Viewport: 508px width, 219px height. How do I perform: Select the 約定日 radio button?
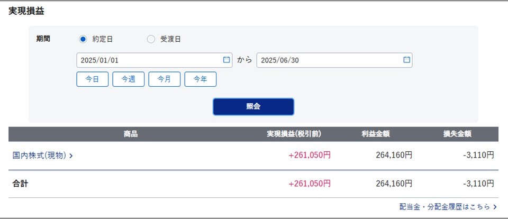coord(83,40)
